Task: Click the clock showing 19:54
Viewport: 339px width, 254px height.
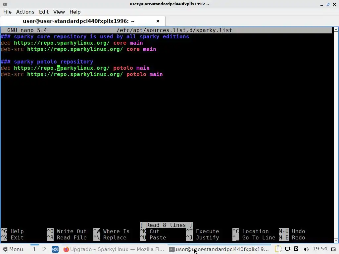Action: point(320,249)
